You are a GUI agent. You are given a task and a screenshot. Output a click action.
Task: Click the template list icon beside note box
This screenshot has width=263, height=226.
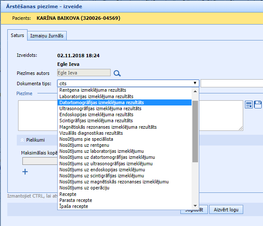click(x=249, y=105)
